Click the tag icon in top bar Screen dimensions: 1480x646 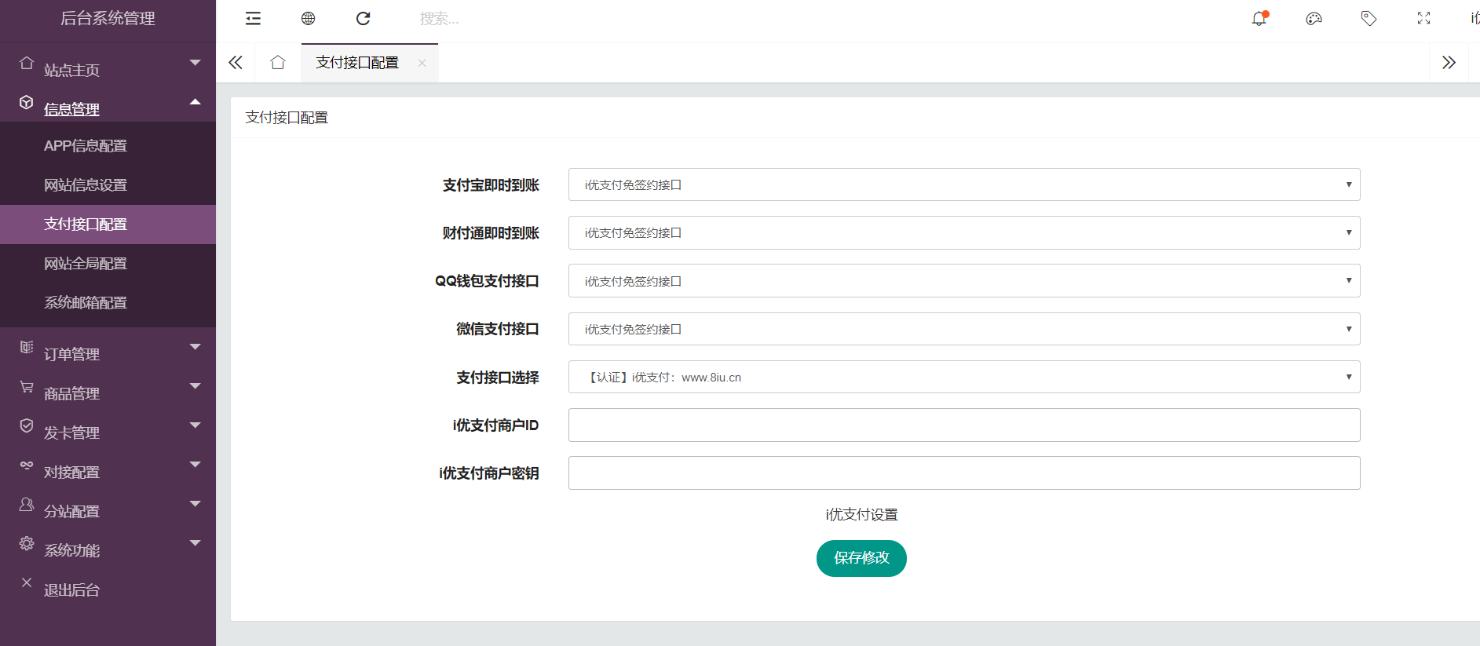point(1369,19)
